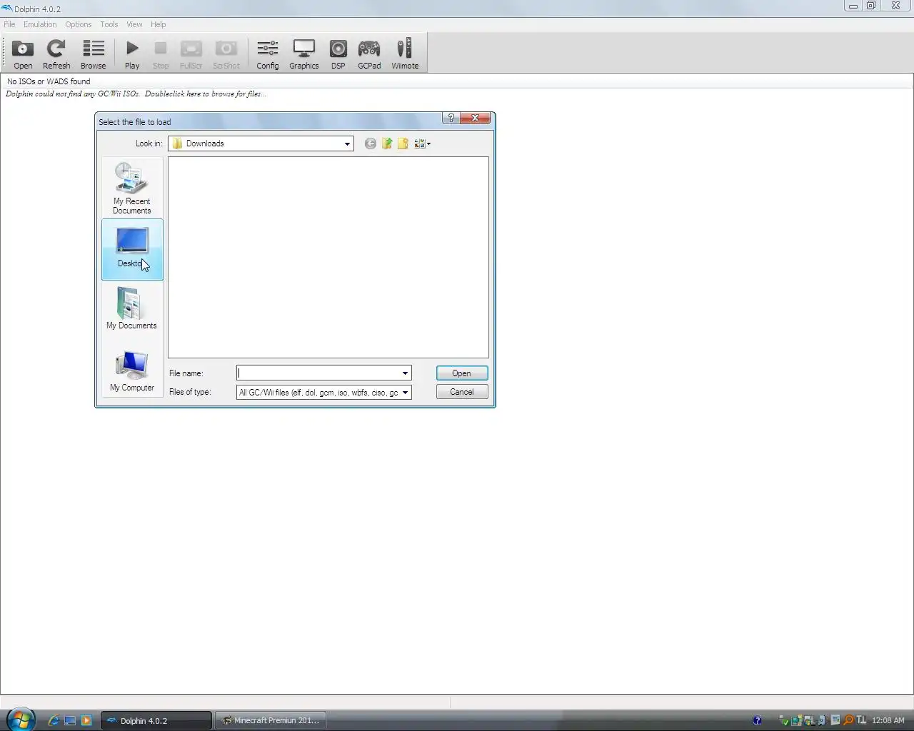Open the Graphics settings icon
914x731 pixels.
pos(303,54)
